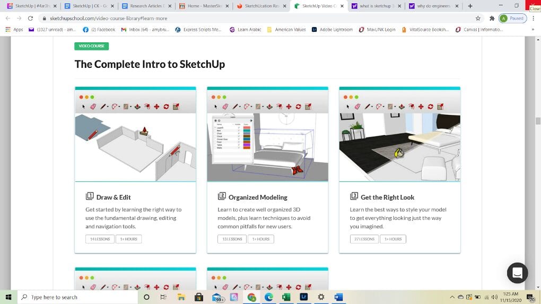Viewport: 541px width, 304px height.
Task: Open the Windows Start menu
Action: (8, 297)
